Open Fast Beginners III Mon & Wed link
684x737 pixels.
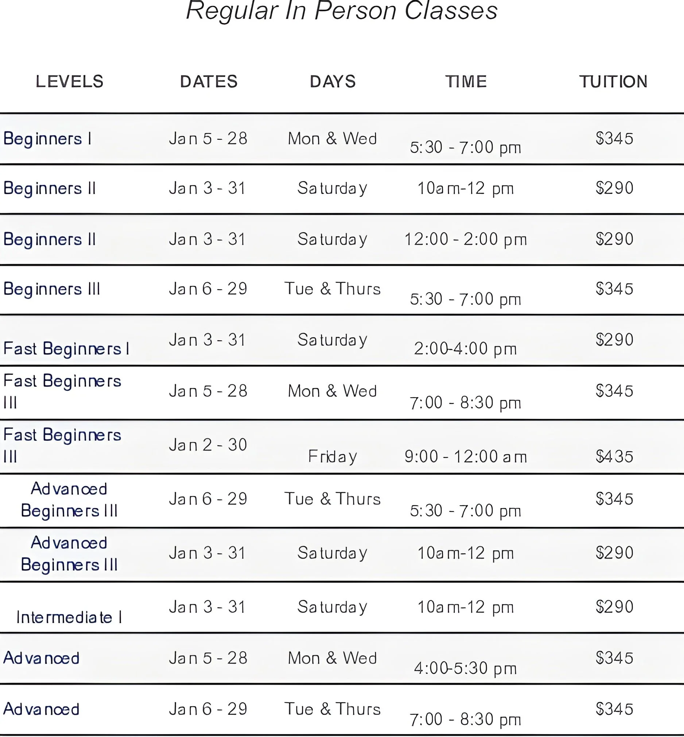click(62, 391)
